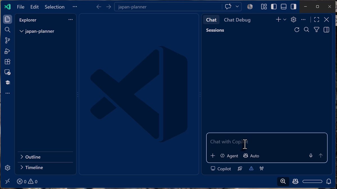Switch to the Chat Debug tab

tap(237, 20)
